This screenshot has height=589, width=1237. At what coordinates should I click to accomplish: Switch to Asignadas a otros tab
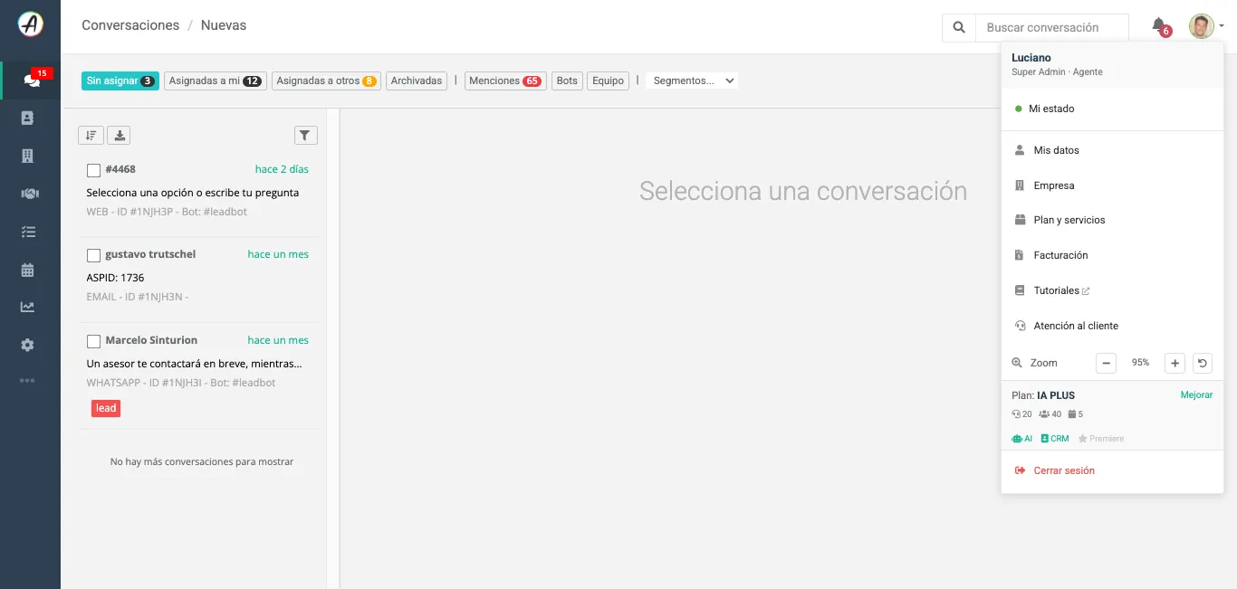(x=326, y=81)
